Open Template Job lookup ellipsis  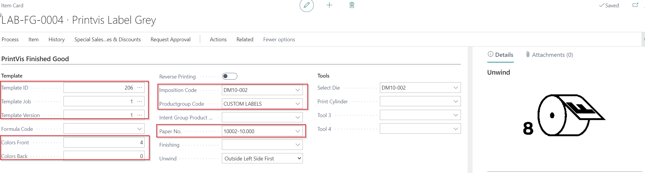(x=140, y=101)
